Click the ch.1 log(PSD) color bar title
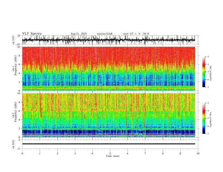 pyautogui.click(x=211, y=73)
